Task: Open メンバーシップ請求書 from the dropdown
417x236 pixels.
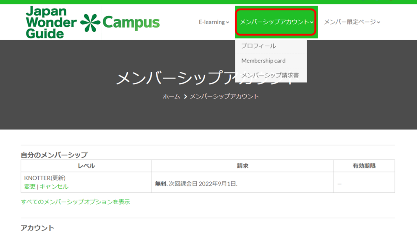Action: pos(270,75)
